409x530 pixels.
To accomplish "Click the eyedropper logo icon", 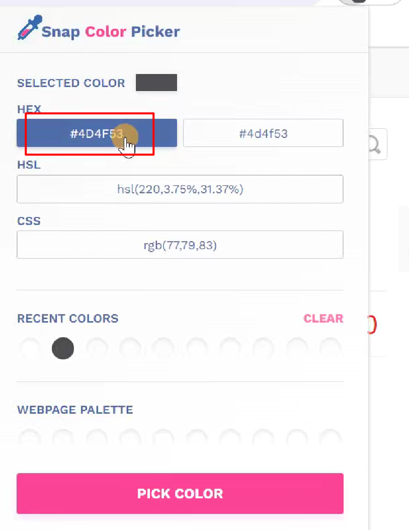I will point(28,28).
